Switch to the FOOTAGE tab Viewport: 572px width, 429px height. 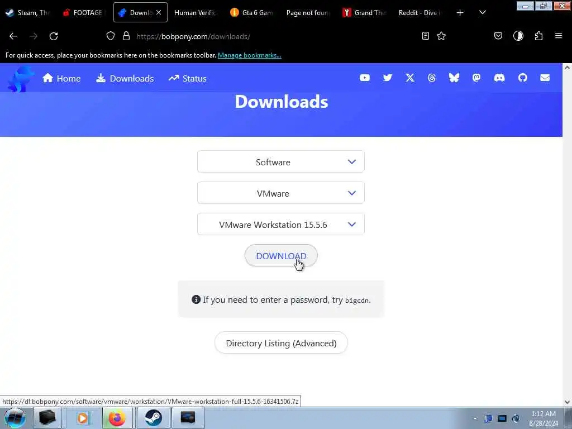[84, 12]
